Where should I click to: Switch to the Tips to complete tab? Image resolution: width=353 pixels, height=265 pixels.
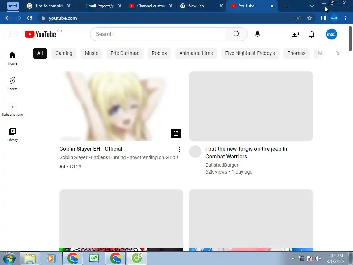48,6
